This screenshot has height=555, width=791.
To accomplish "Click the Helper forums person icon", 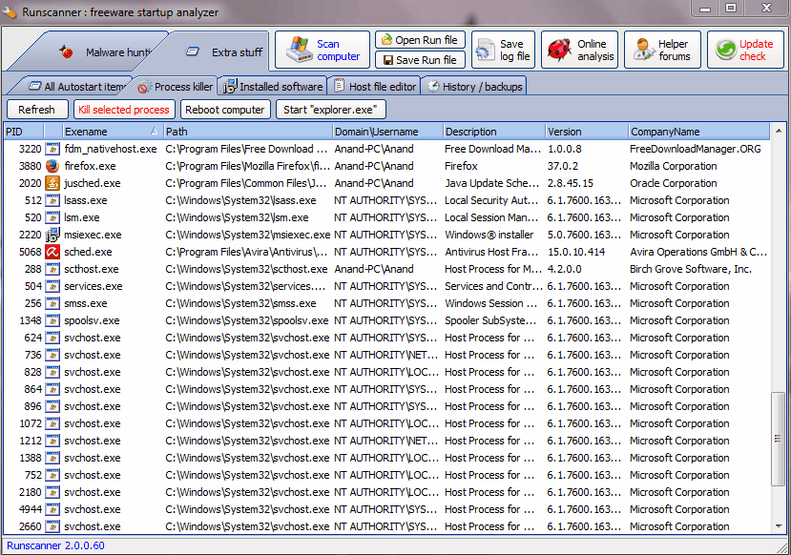I will [x=643, y=50].
